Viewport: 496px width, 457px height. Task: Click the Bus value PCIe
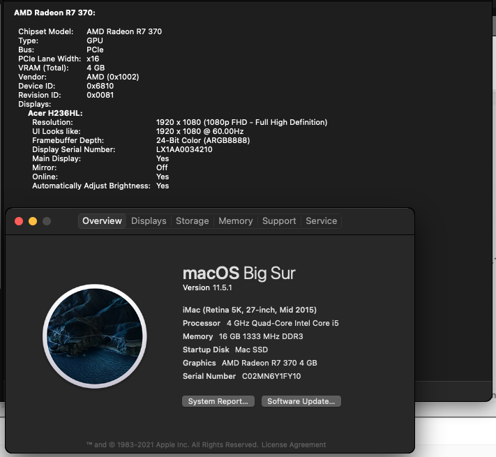(x=95, y=50)
